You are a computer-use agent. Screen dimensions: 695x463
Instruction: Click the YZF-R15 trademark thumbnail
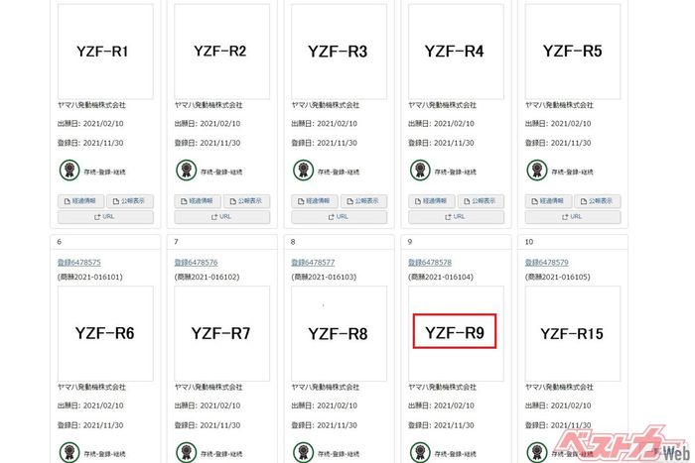[572, 333]
